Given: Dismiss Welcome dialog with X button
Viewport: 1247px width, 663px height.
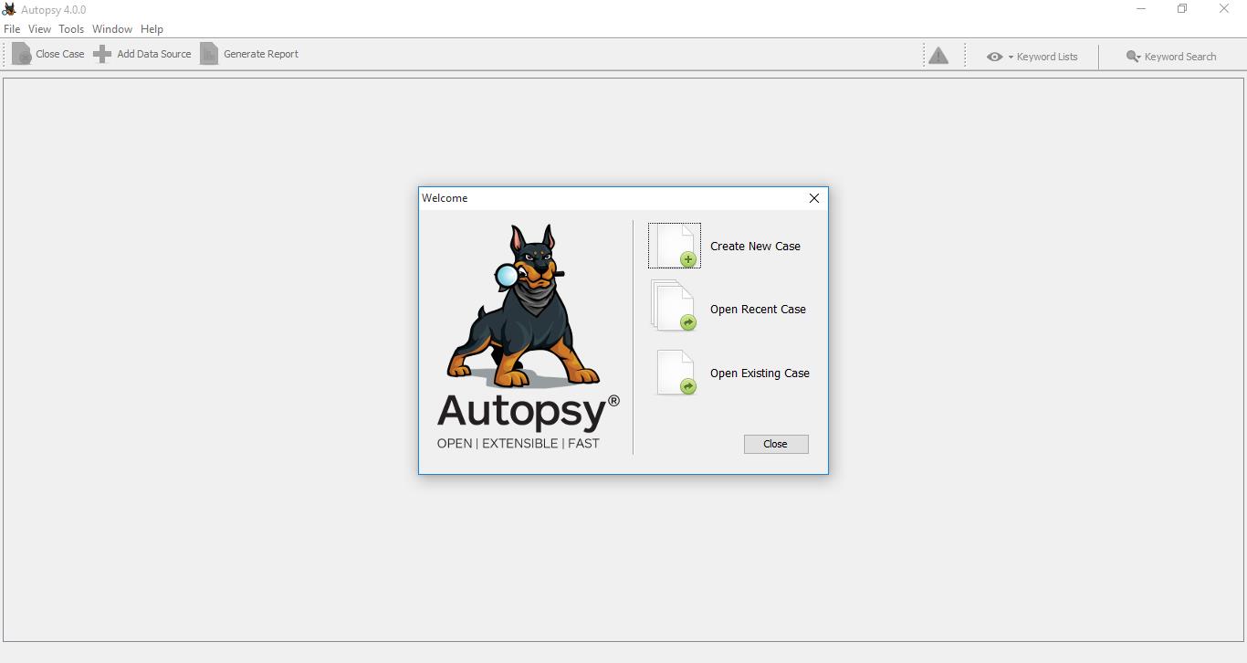Looking at the screenshot, I should (814, 198).
